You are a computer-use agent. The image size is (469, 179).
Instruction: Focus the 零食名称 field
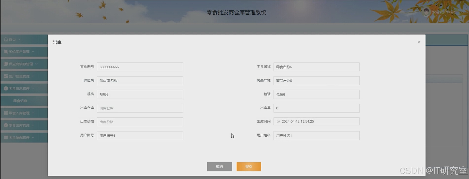317,67
